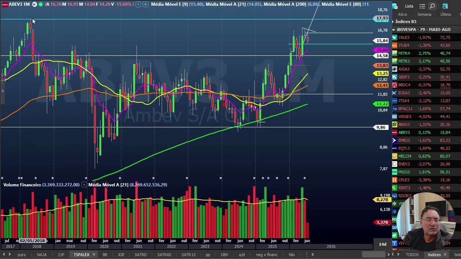
Task: Select the BBAS3 row icon
Action: coord(395,124)
